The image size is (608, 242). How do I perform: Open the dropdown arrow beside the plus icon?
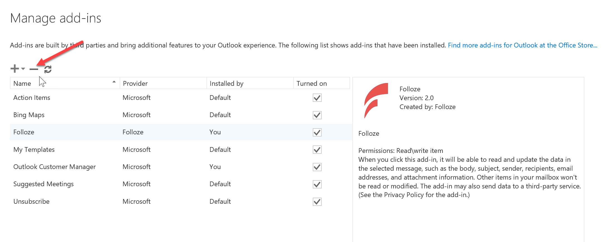23,69
